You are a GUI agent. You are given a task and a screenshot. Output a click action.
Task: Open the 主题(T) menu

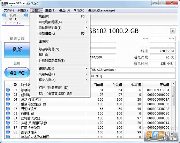50,10
